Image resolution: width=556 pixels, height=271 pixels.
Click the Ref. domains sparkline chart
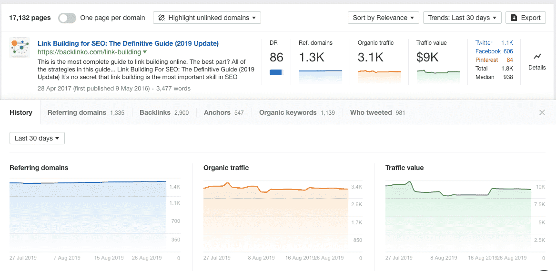(x=321, y=77)
